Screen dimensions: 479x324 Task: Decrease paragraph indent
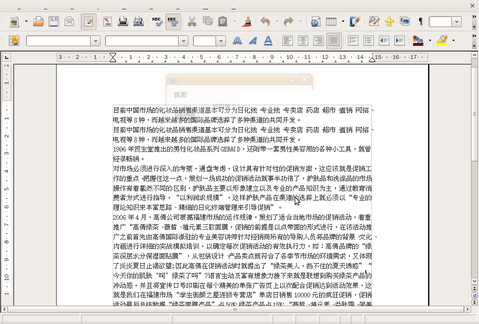(384, 41)
